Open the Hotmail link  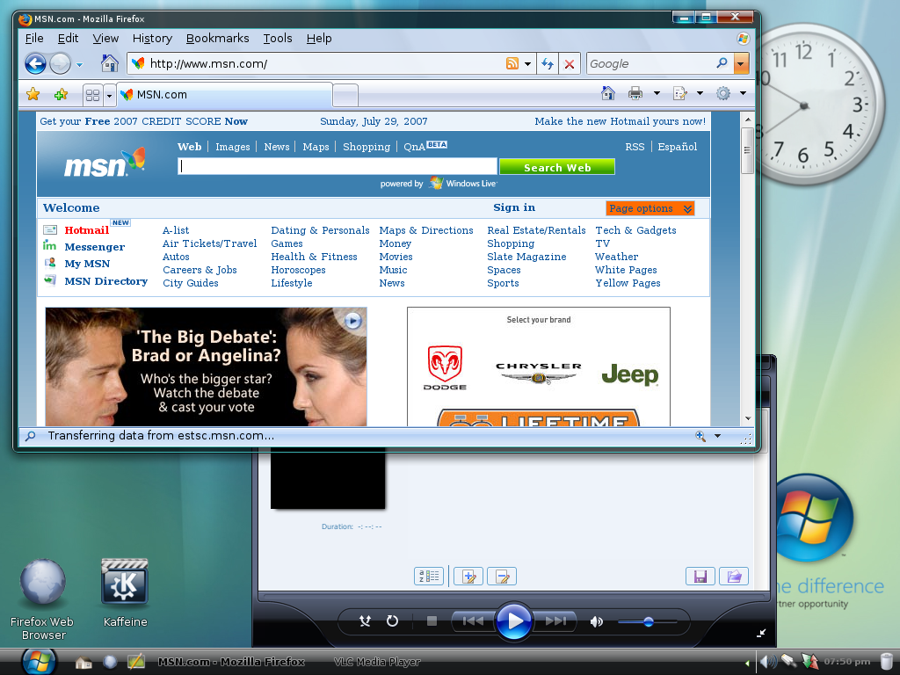pos(87,230)
